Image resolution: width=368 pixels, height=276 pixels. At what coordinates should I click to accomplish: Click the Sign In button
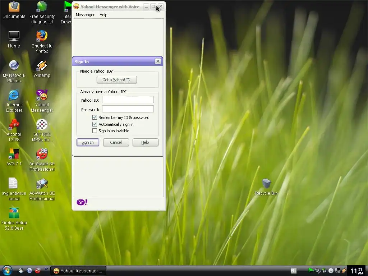(x=88, y=142)
